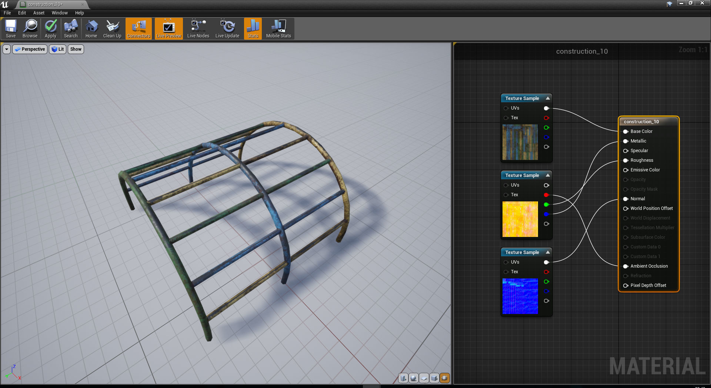711x388 pixels.
Task: Collapse the bottom Texture Sample node
Action: pos(548,252)
